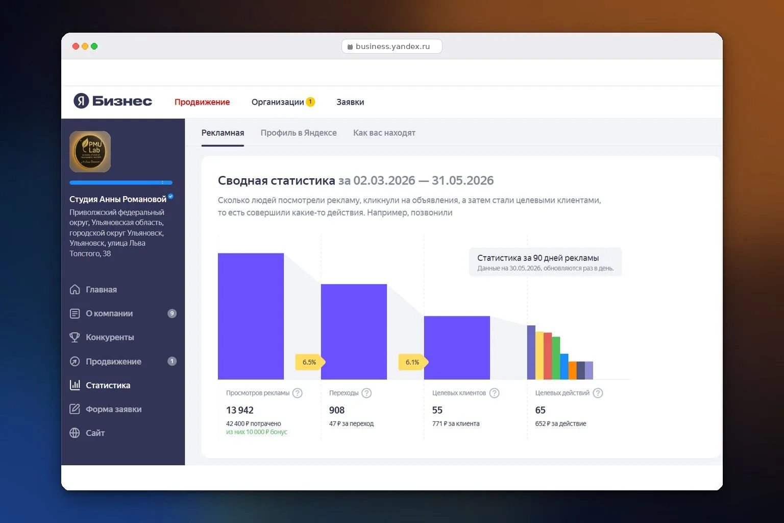Click the tall Просмотров рекламы chart bar
The image size is (784, 523).
click(251, 316)
